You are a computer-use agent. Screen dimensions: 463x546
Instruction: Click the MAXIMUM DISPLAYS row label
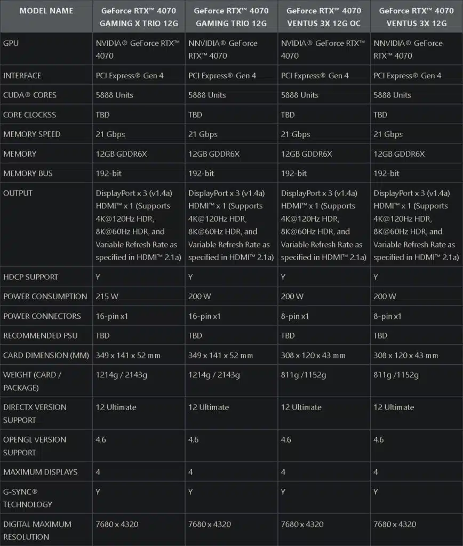40,472
